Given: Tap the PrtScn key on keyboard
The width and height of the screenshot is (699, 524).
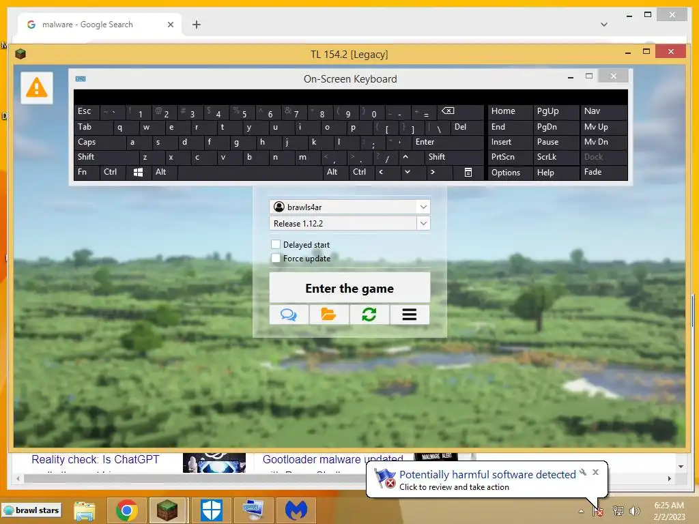Looking at the screenshot, I should click(x=509, y=157).
